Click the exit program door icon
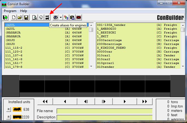This screenshot has height=123, width=187. (x=5, y=17)
